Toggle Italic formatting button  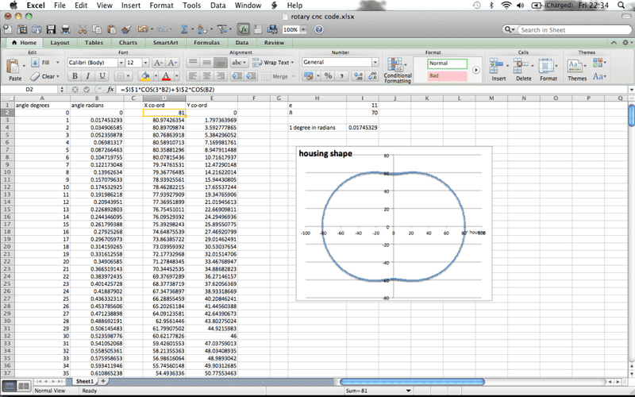pyautogui.click(x=87, y=77)
